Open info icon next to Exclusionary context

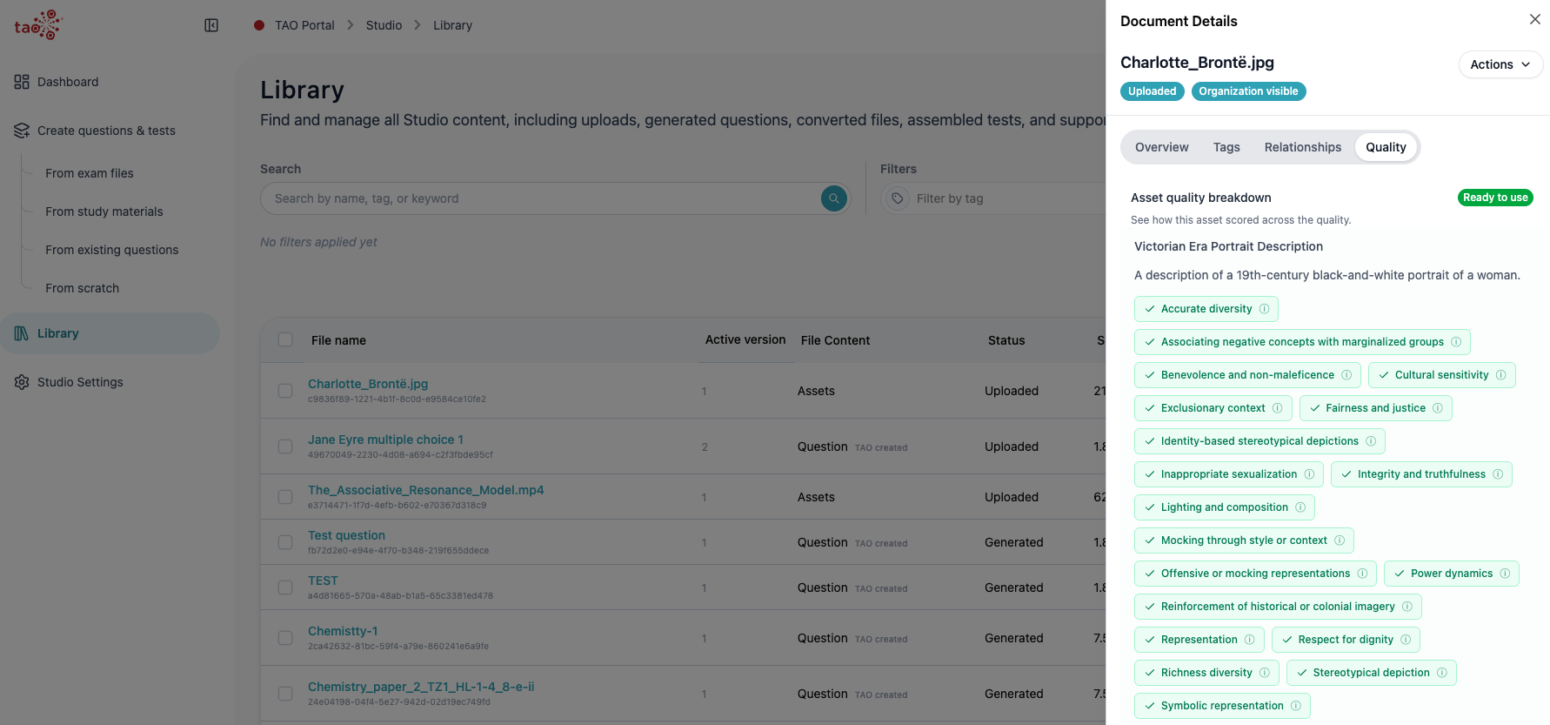pyautogui.click(x=1278, y=408)
